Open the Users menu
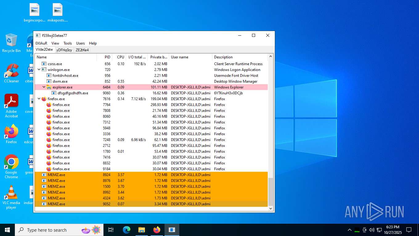The height and width of the screenshot is (236, 419). click(x=80, y=43)
